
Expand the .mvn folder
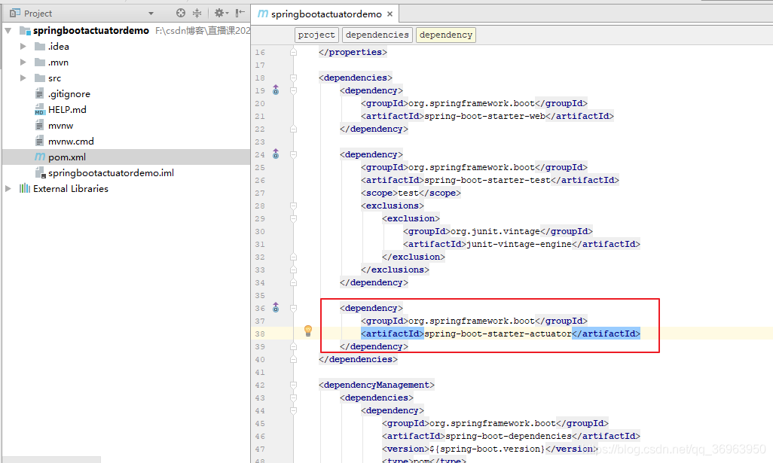coord(23,62)
